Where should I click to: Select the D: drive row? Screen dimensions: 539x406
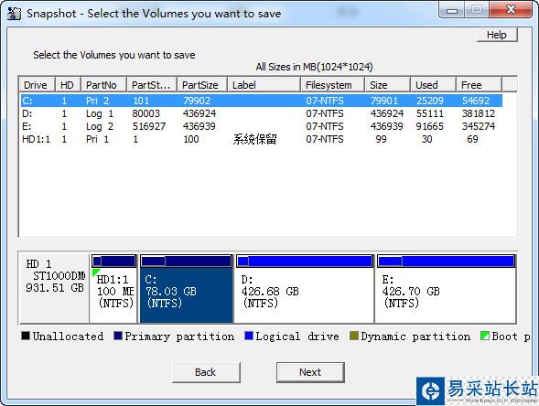tap(261, 113)
